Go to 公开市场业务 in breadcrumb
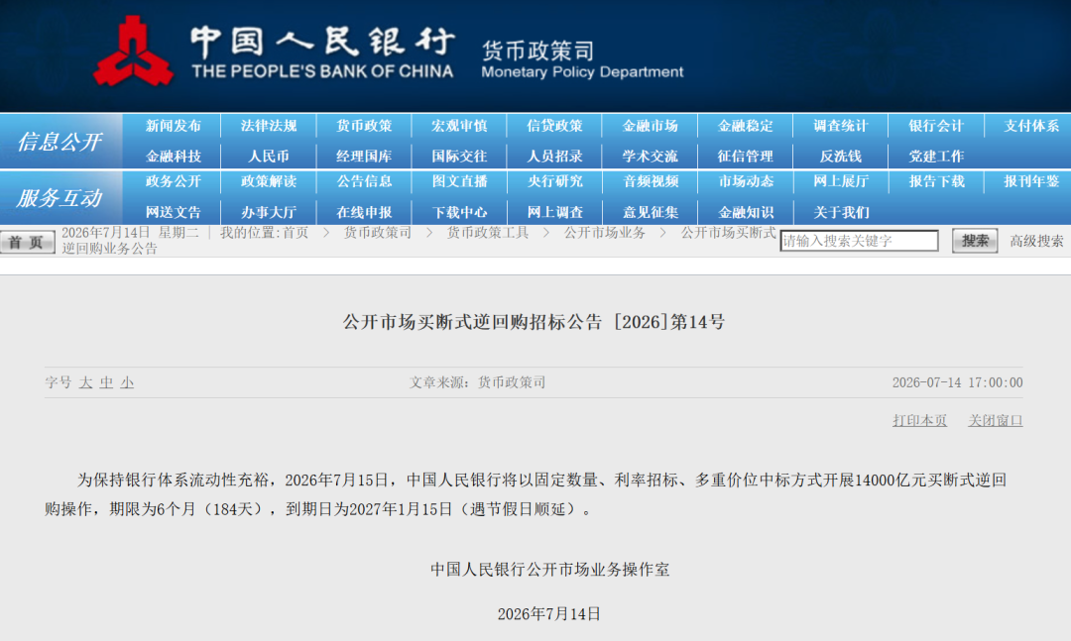The width and height of the screenshot is (1071, 641). point(605,233)
